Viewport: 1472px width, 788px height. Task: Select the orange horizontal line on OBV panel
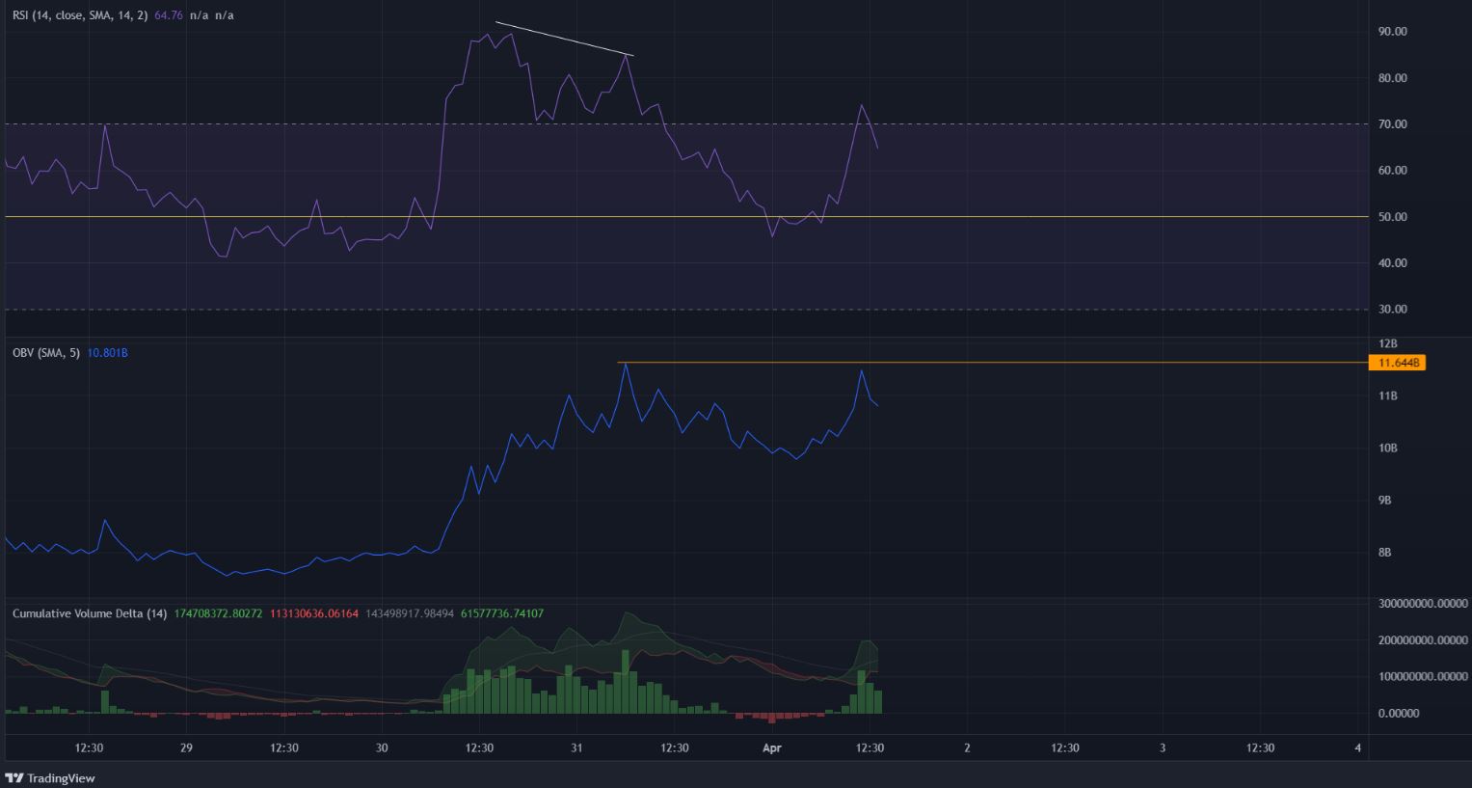click(x=964, y=363)
